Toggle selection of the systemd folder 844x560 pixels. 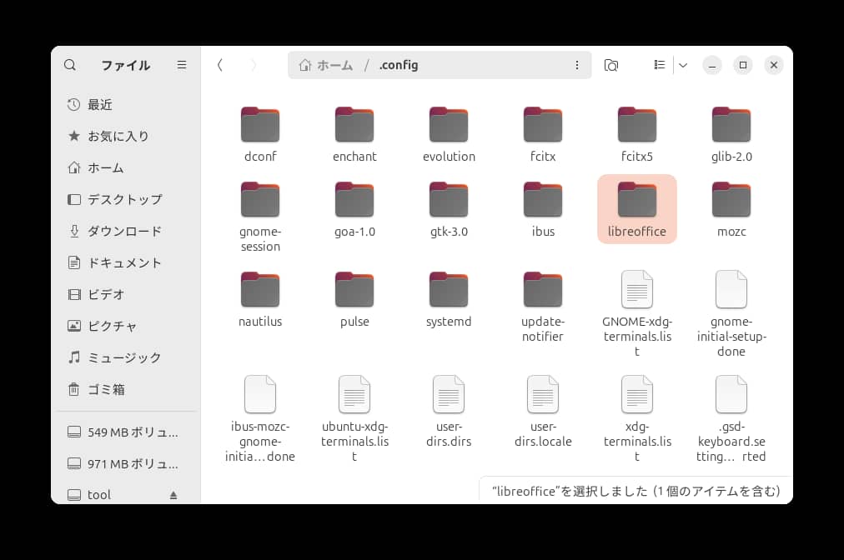[x=449, y=290]
